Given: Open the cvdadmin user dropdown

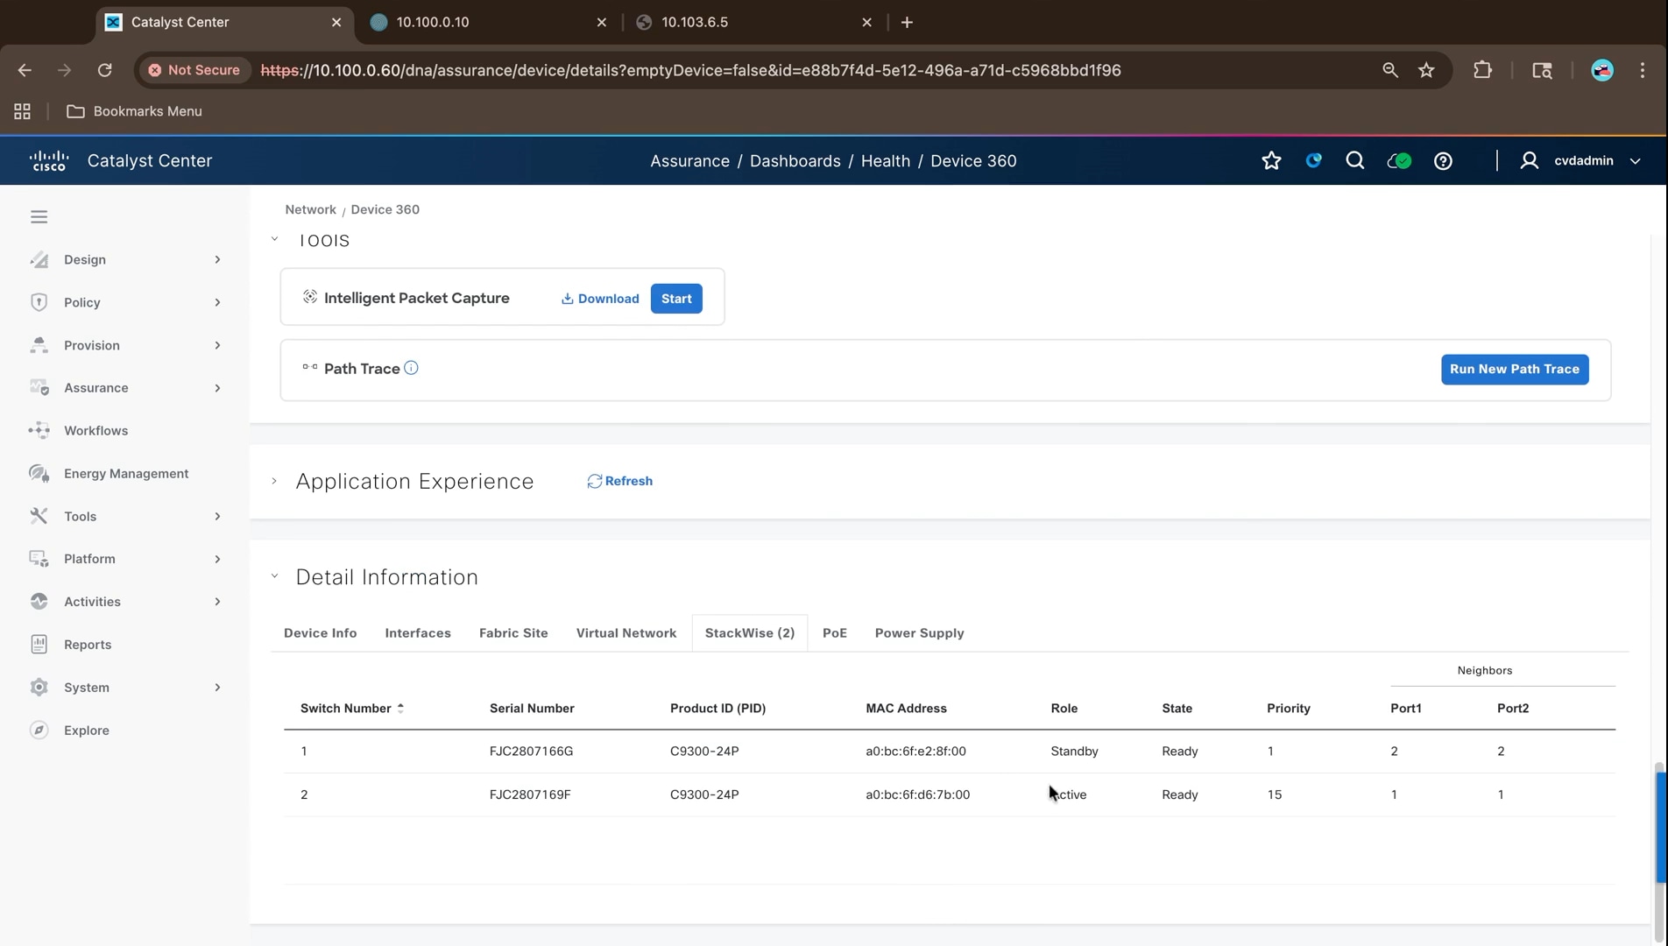Looking at the screenshot, I should tap(1635, 161).
